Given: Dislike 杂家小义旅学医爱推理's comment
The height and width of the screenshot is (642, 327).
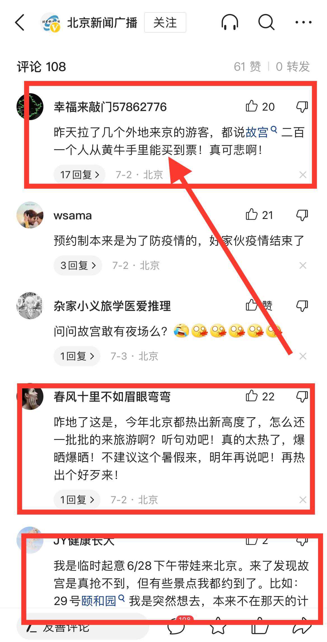Looking at the screenshot, I should (302, 306).
